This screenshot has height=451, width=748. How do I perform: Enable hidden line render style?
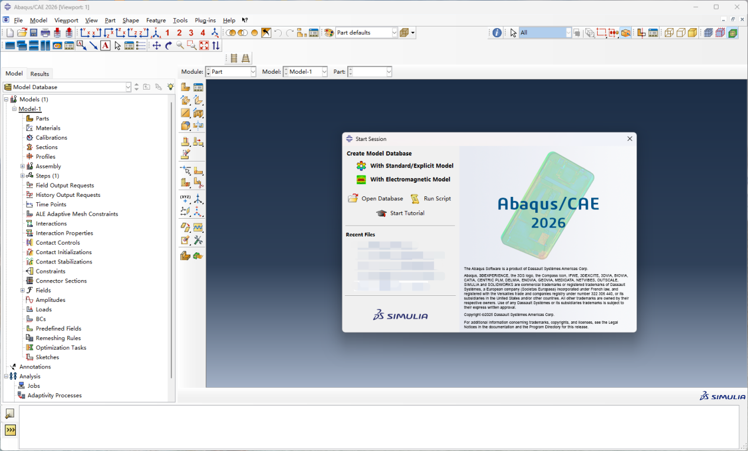tap(681, 33)
